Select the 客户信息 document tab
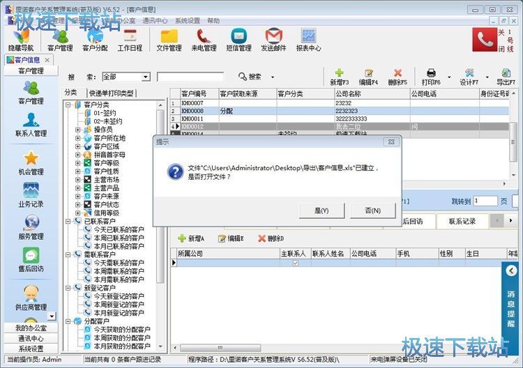This screenshot has width=523, height=368. click(x=27, y=60)
